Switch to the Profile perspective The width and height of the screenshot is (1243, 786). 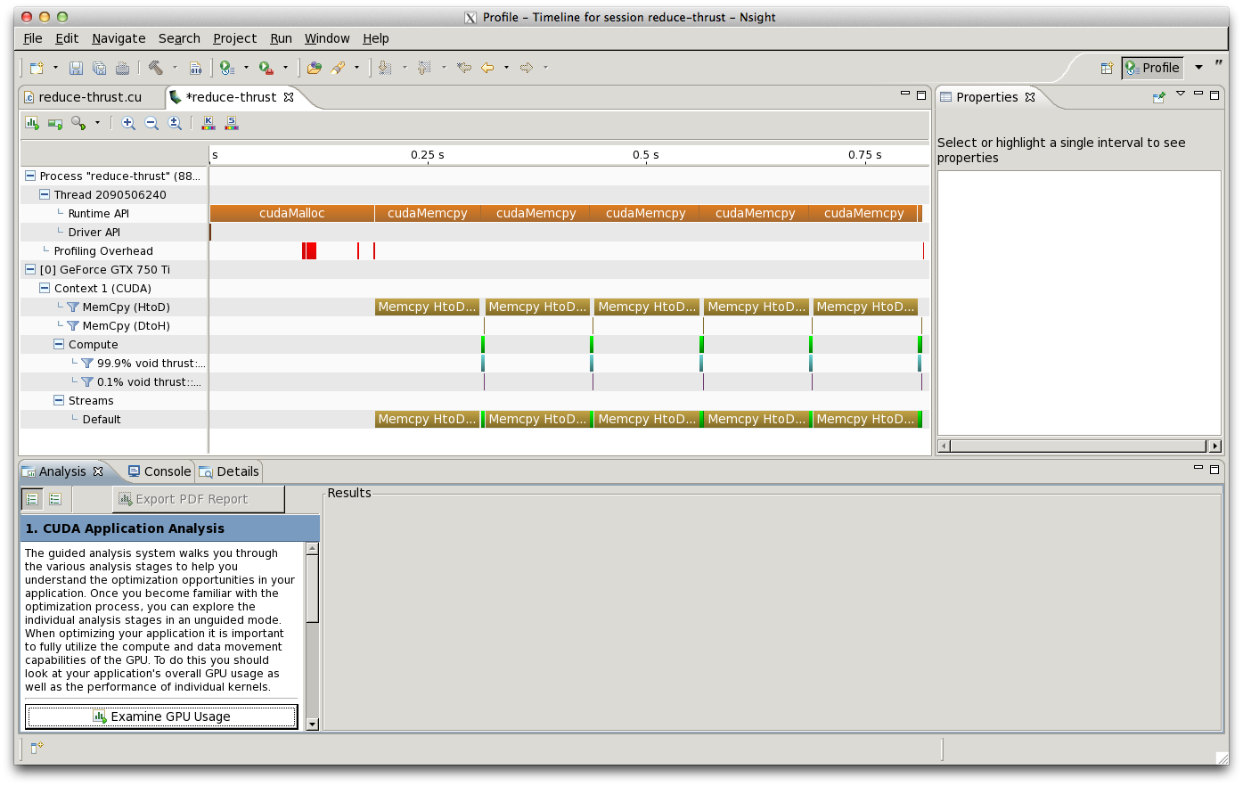(1152, 68)
